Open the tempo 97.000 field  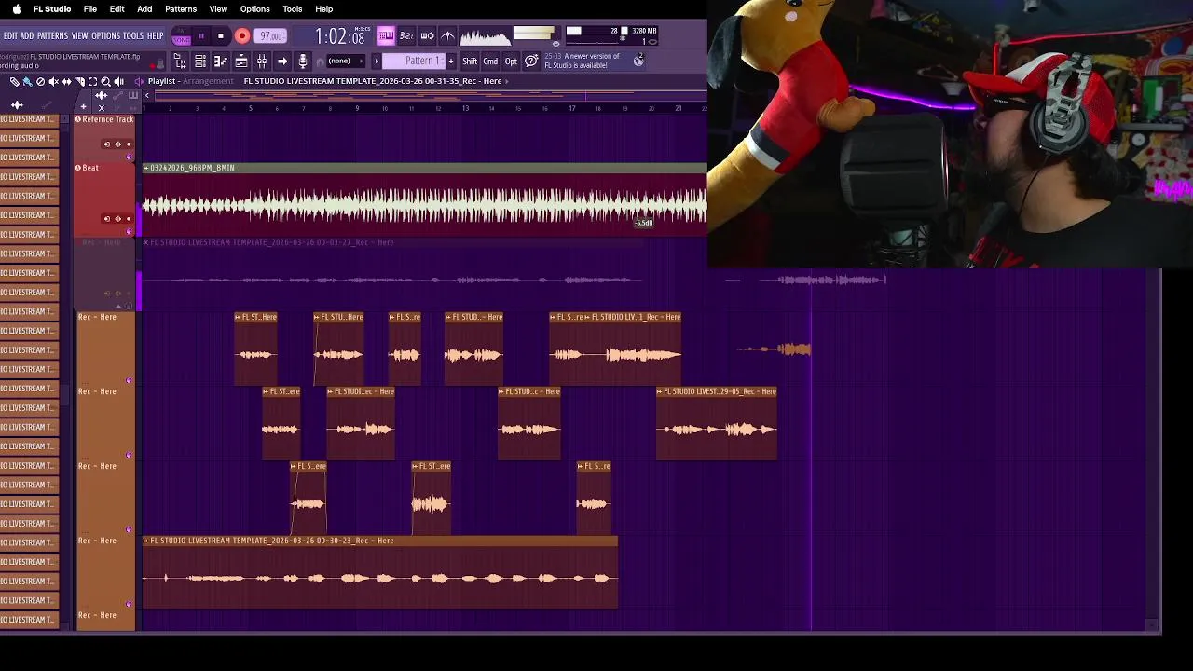[269, 35]
